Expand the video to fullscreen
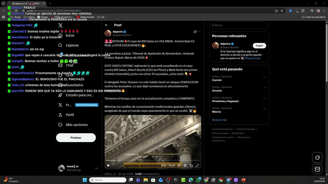The height and width of the screenshot is (184, 328). point(197,165)
